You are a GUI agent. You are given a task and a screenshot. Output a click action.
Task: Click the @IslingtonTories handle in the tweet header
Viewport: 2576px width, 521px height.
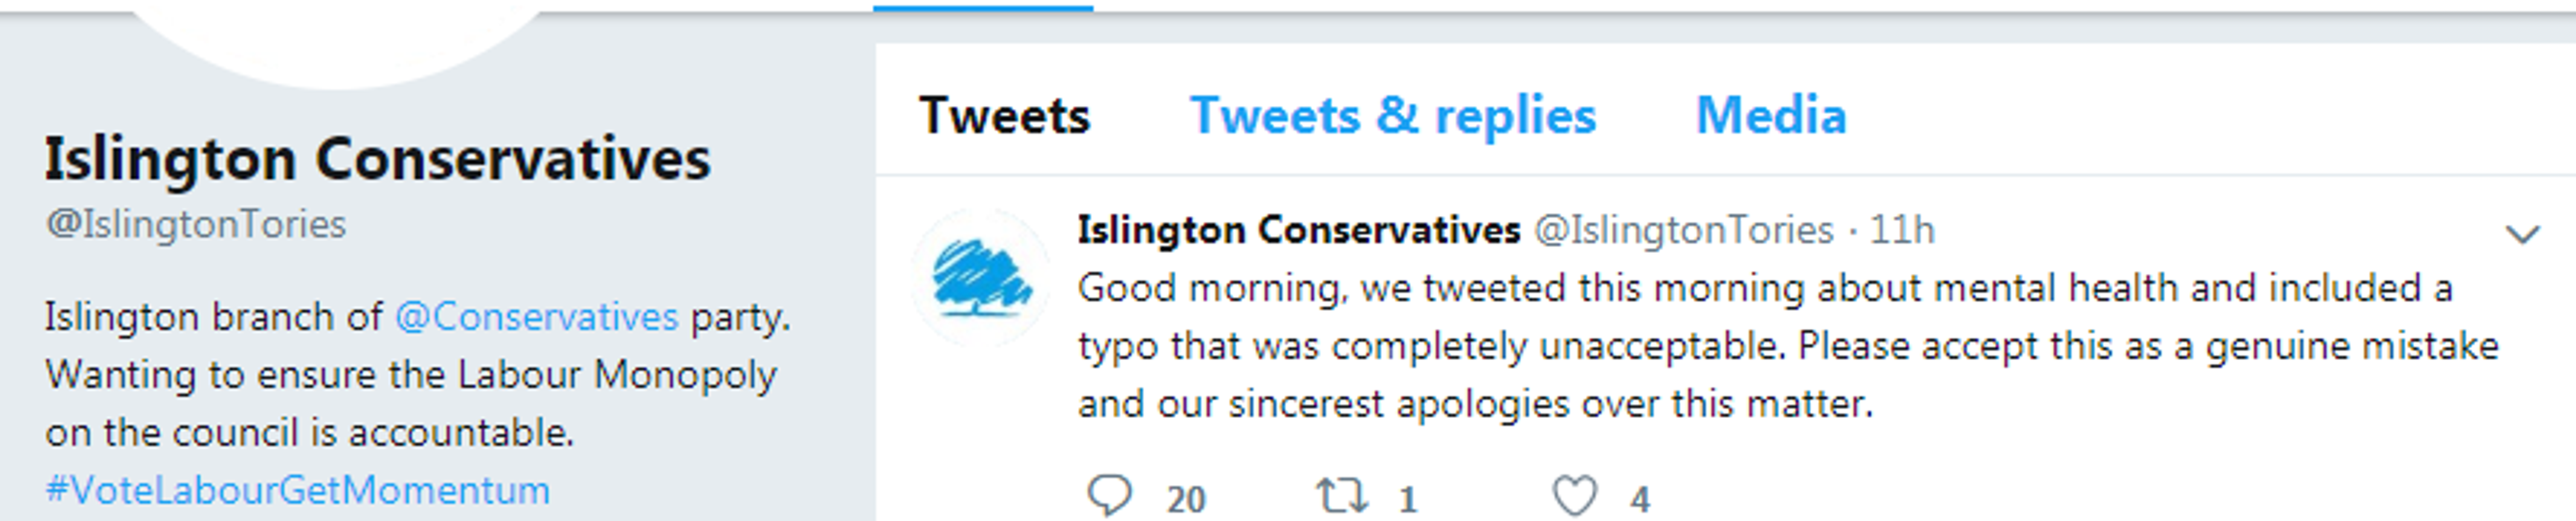pos(1684,231)
